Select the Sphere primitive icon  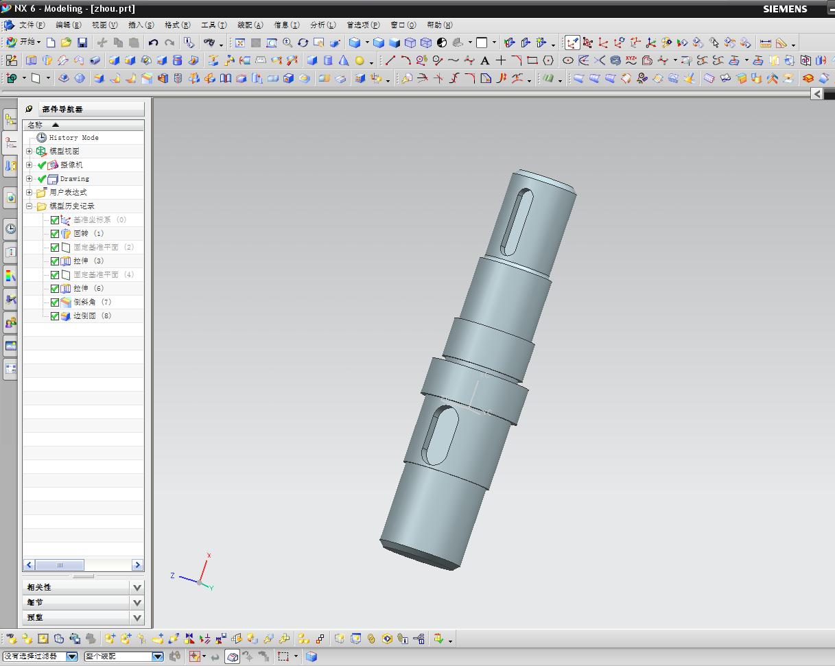coord(360,60)
